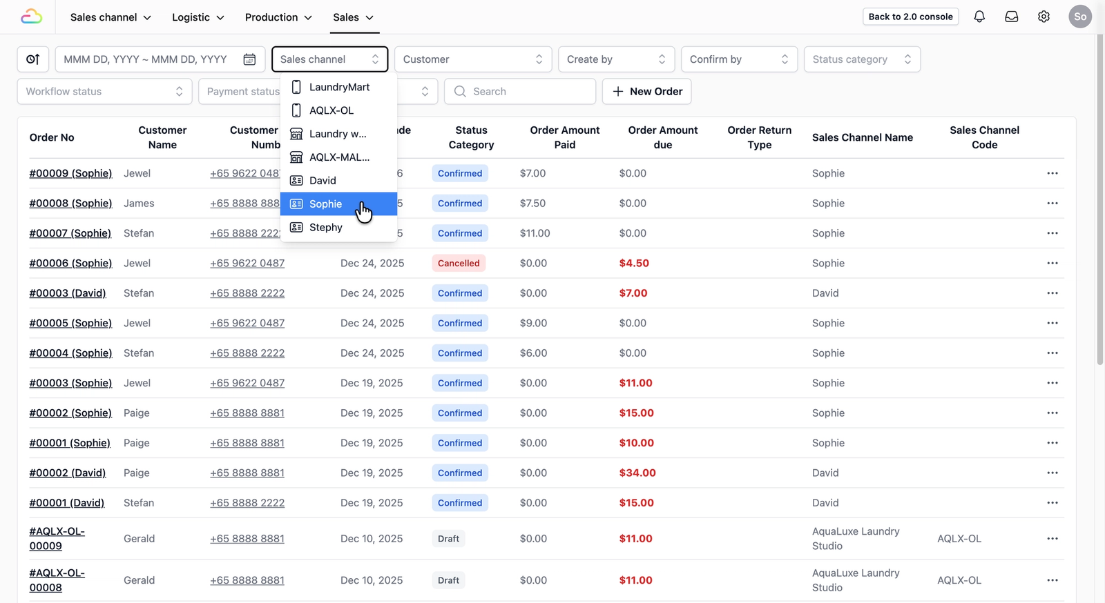The image size is (1105, 603).
Task: Open the Production menu
Action: [278, 17]
